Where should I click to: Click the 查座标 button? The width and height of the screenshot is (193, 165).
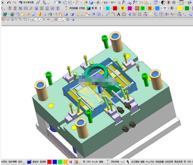pyautogui.click(x=36, y=161)
